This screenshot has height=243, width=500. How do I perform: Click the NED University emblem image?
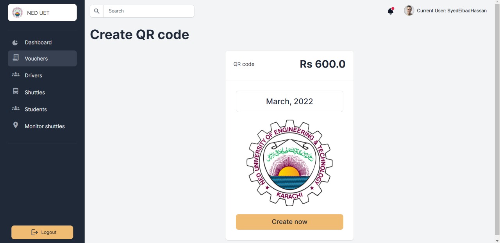289,163
